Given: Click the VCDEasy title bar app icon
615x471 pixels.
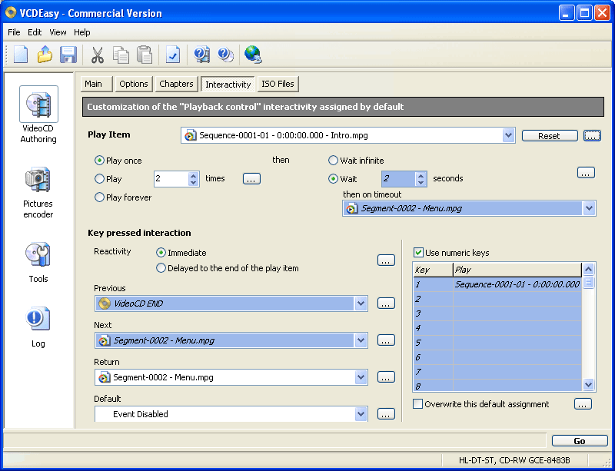Looking at the screenshot, I should click(11, 13).
